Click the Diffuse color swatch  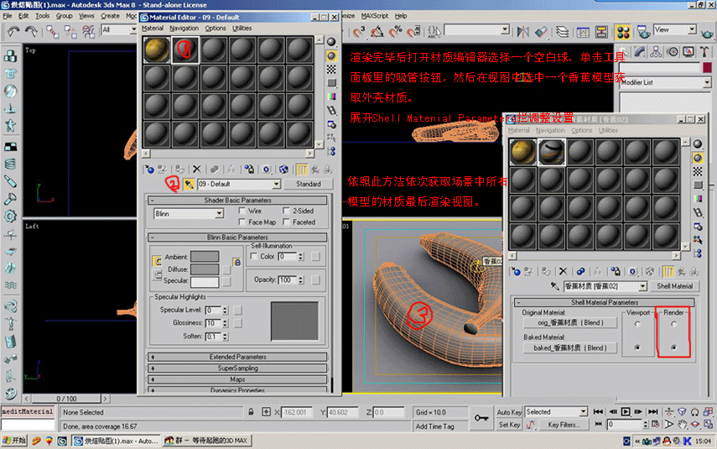point(205,269)
